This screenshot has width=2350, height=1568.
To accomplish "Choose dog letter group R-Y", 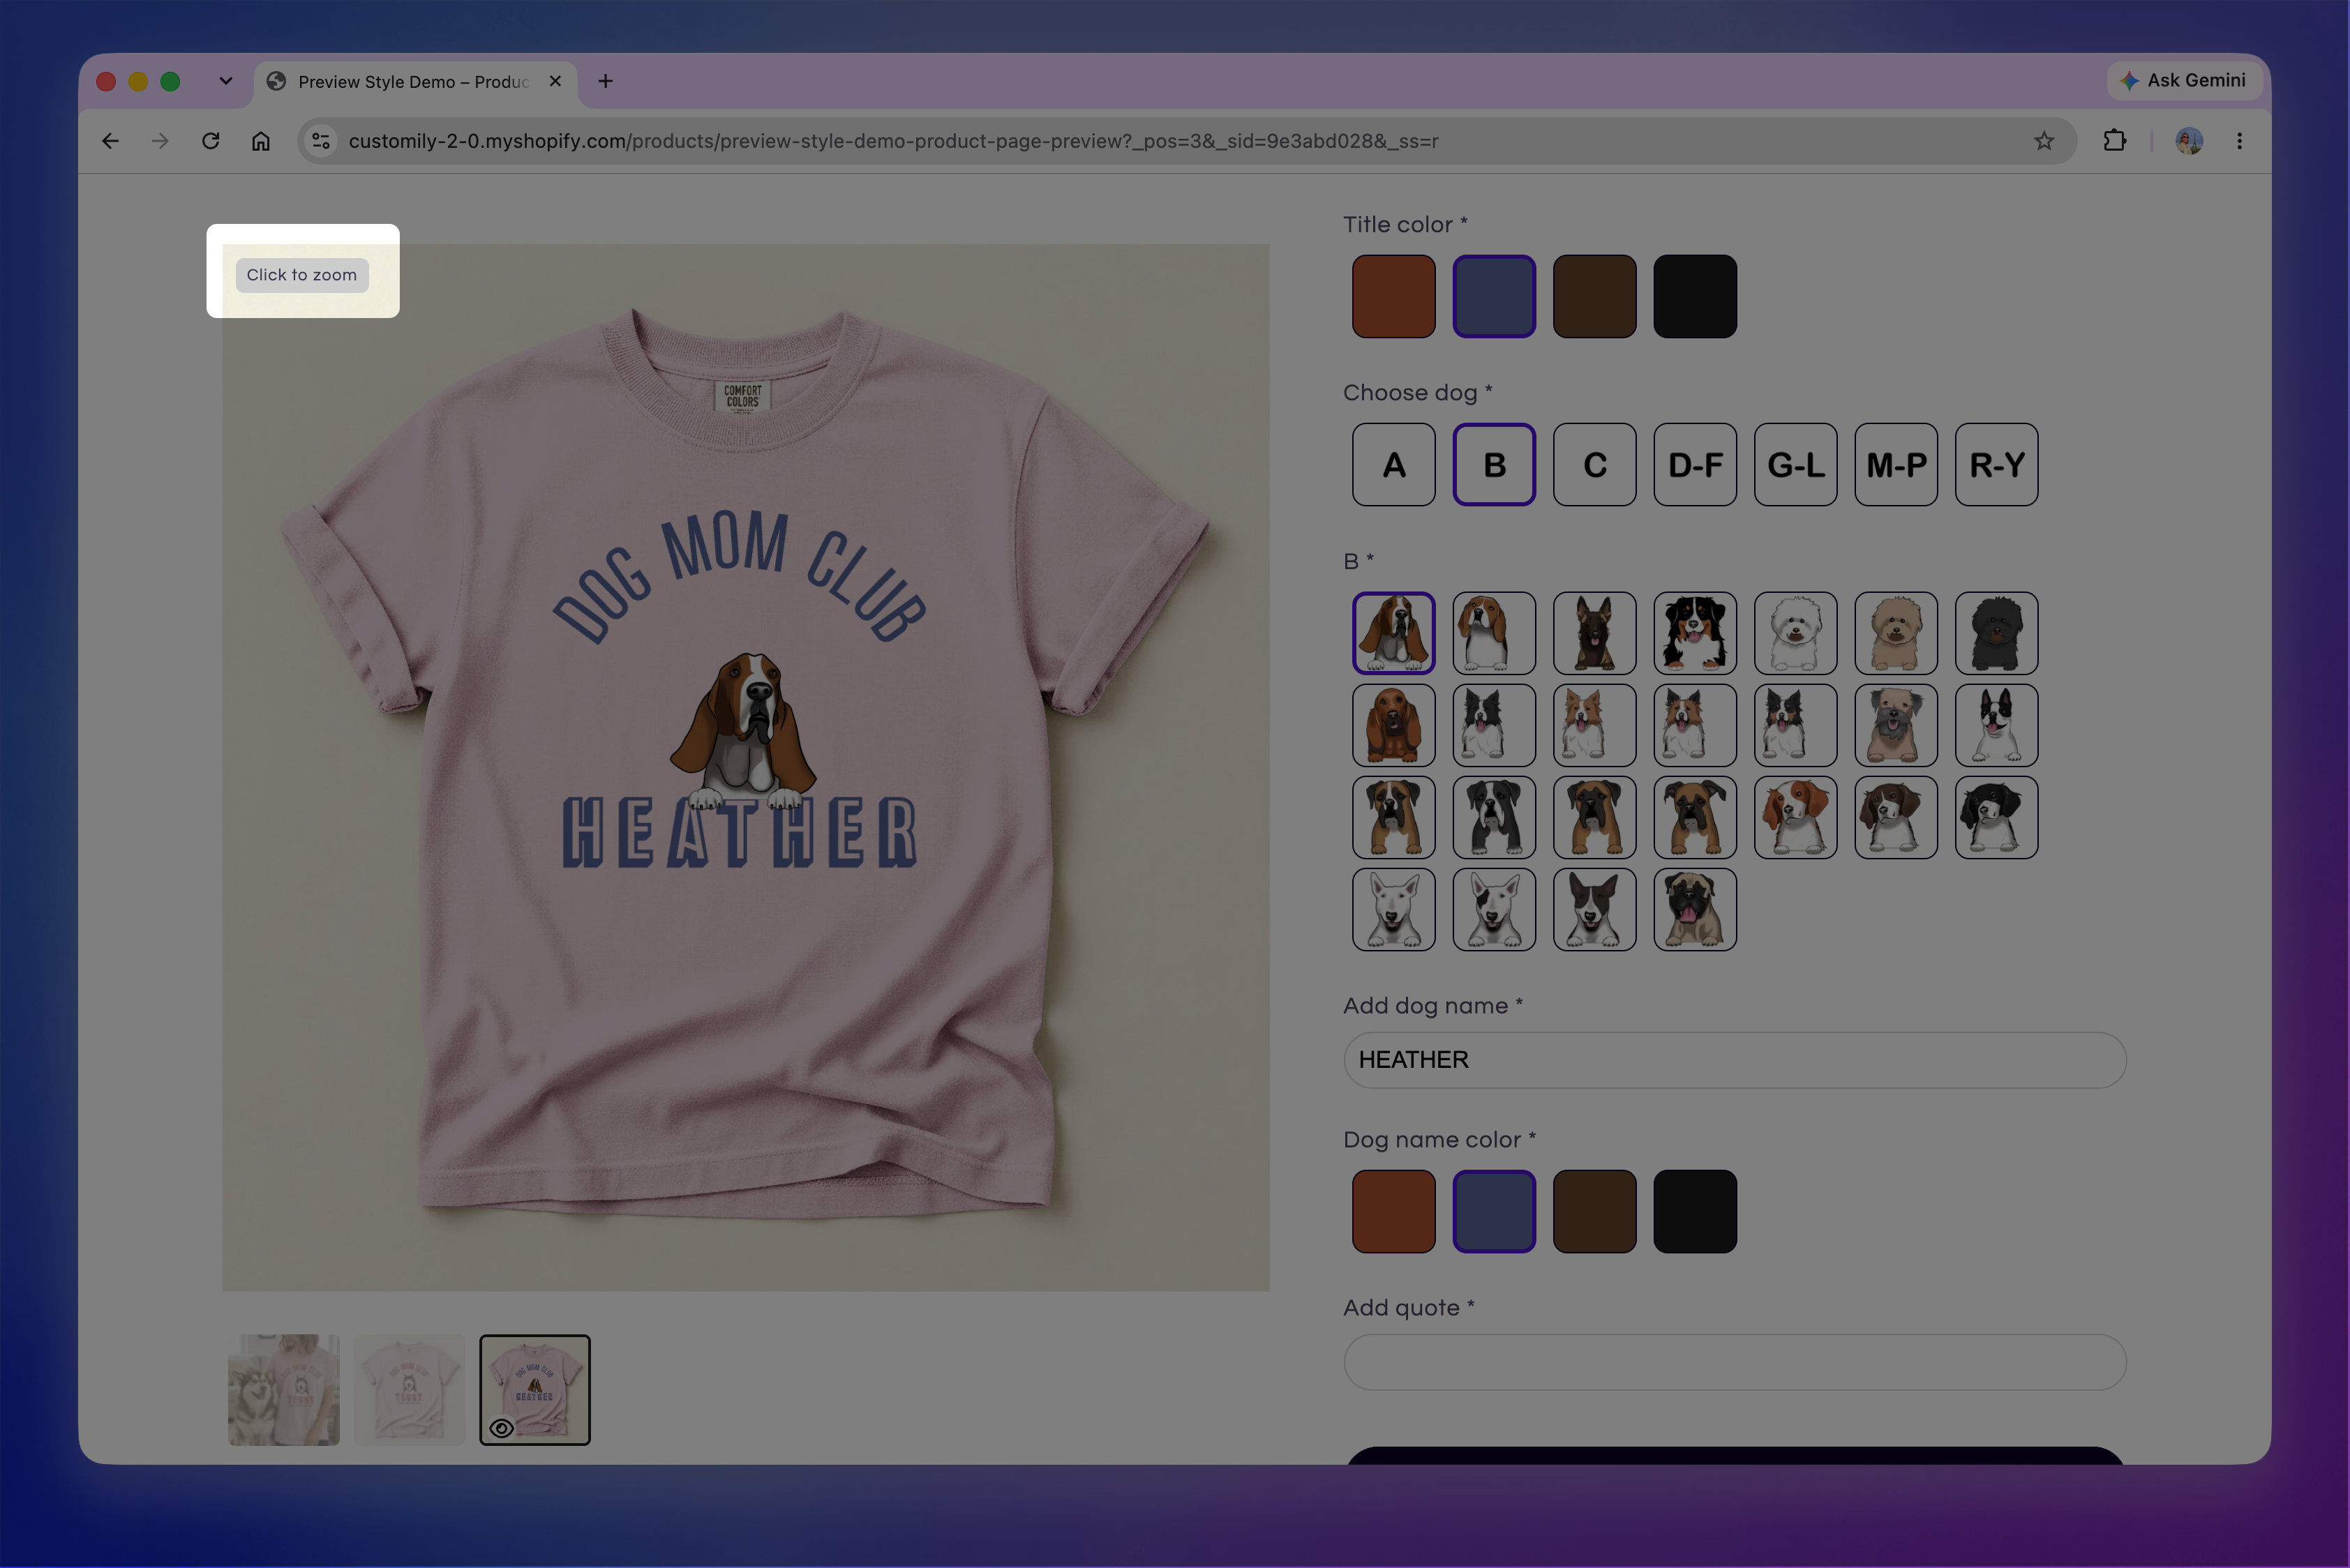I will tap(1997, 465).
